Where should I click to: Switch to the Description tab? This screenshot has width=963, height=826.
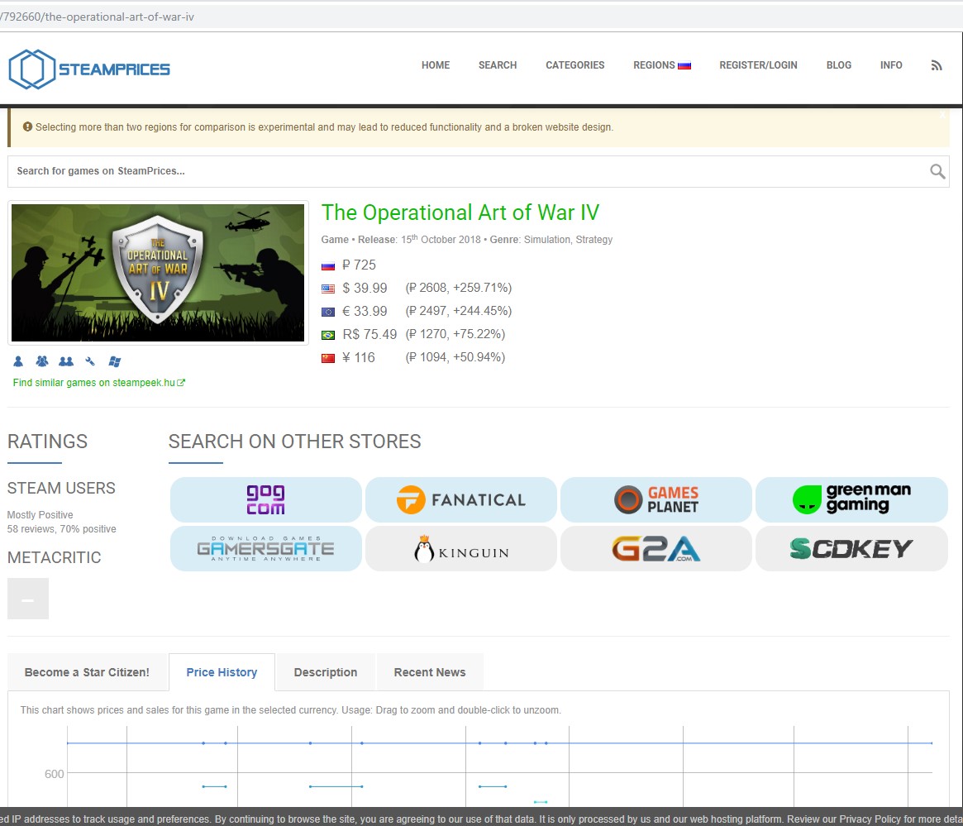point(326,672)
